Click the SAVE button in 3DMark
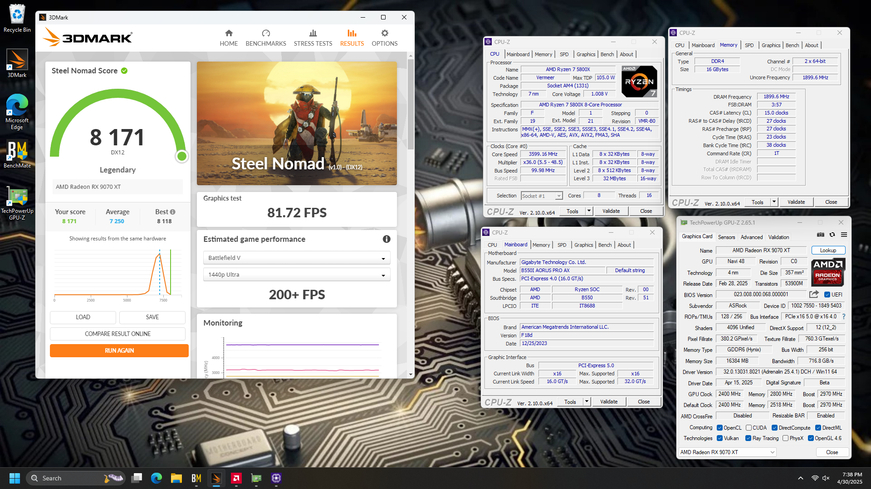Viewport: 871px width, 489px height. pyautogui.click(x=152, y=317)
